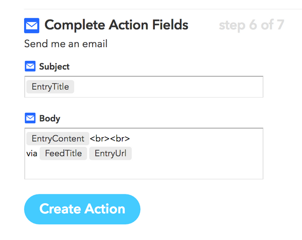Place cursor right after EntryUrl in Body

point(134,153)
